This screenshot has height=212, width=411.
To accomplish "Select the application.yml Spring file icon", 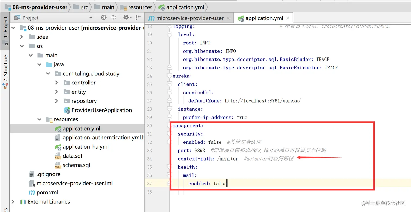I will pos(58,129).
